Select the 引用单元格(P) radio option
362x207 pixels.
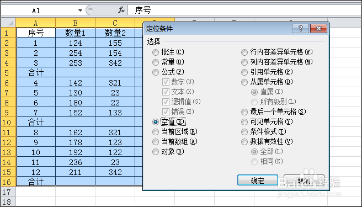(x=267, y=72)
